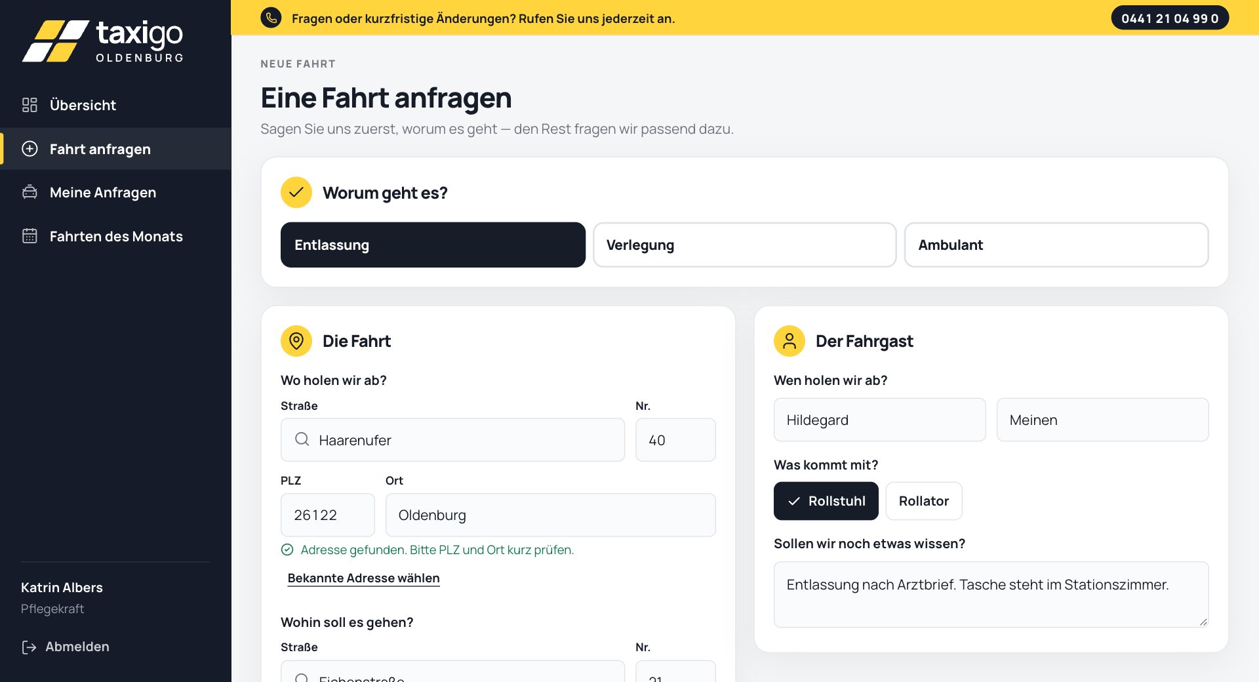This screenshot has width=1259, height=682.
Task: Click the plus circle icon beside Fahrt anfragen
Action: tap(30, 149)
